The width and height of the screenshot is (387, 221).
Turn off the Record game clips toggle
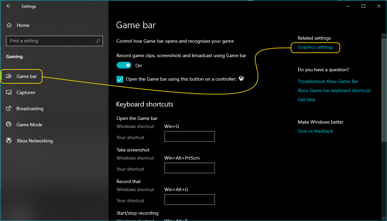click(124, 65)
